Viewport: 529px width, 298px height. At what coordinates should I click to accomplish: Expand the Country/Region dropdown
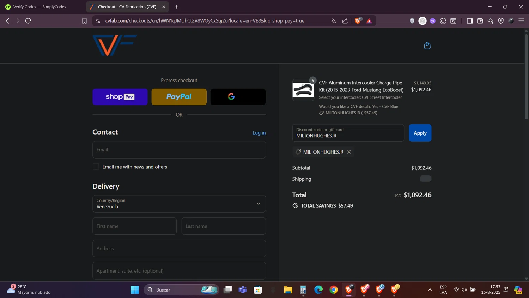[x=179, y=204]
